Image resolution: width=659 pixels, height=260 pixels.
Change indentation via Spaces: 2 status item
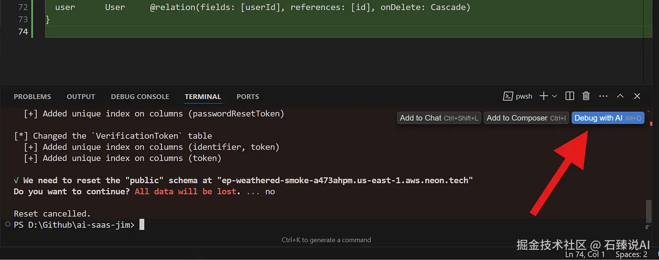631,254
